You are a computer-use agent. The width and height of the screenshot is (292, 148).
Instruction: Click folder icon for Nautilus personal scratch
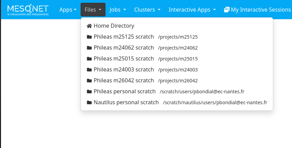pyautogui.click(x=89, y=102)
